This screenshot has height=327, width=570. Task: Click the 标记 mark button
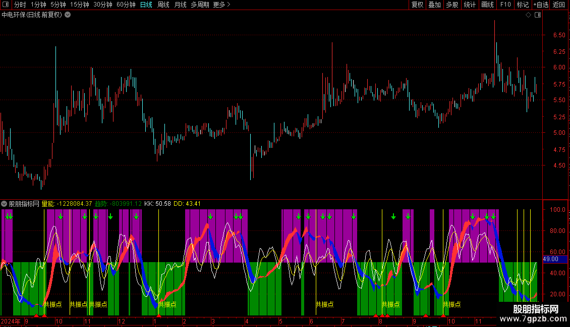(x=523, y=5)
